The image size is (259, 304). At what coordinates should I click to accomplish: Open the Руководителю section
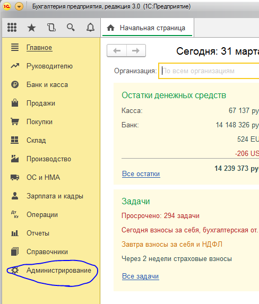tap(49, 66)
